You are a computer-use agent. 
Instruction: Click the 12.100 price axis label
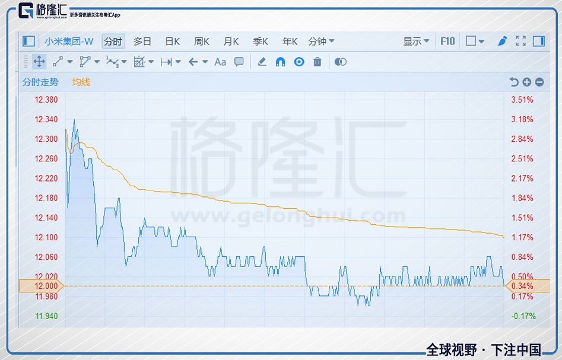click(x=46, y=237)
